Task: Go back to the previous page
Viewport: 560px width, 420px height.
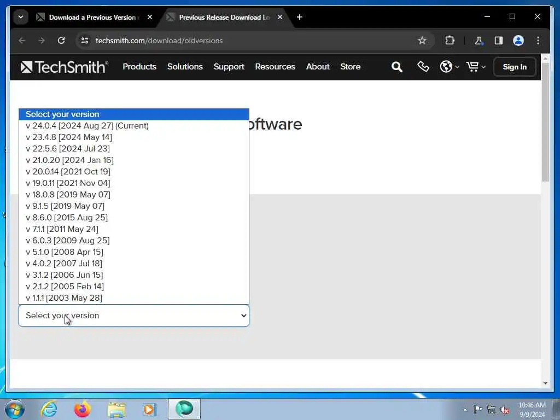Action: coord(22,40)
